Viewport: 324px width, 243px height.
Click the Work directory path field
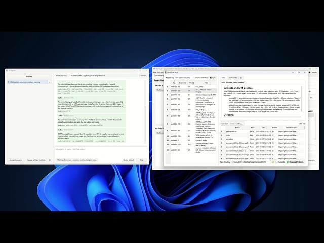click(x=104, y=76)
